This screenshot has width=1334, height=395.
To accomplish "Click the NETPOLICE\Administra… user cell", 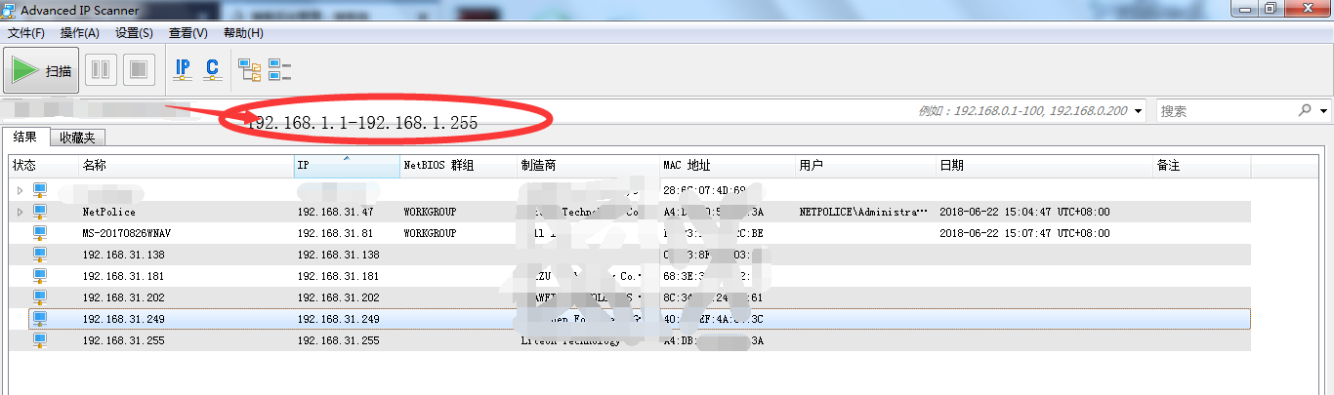I will coord(865,212).
